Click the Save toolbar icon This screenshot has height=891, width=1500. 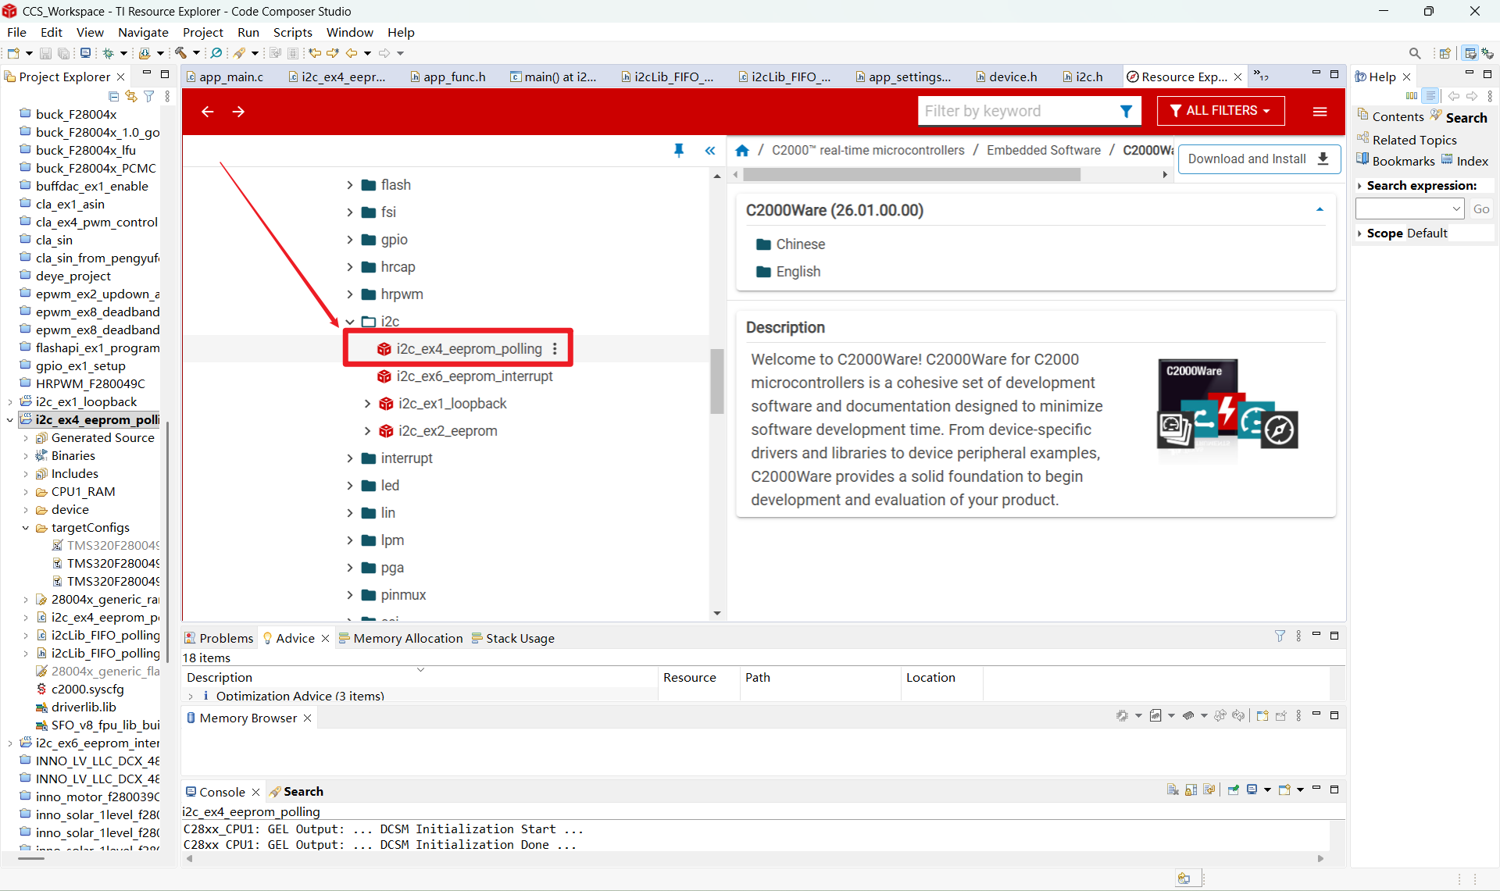click(45, 53)
